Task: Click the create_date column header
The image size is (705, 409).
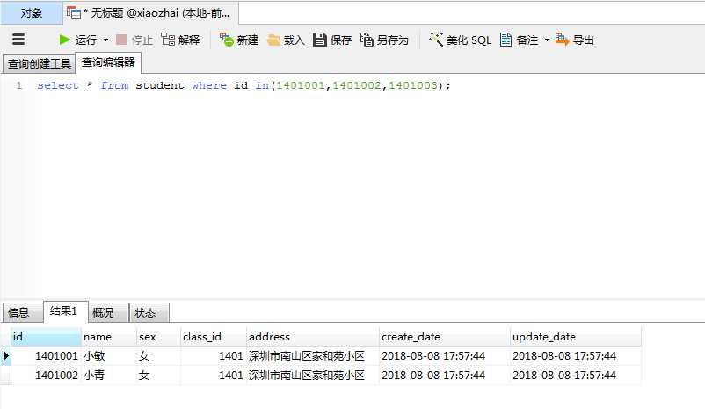Action: (x=444, y=337)
